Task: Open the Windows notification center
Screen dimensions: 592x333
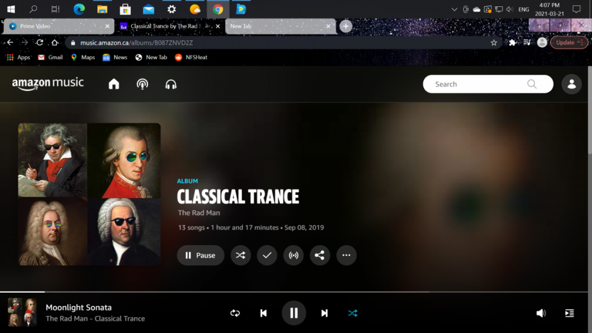Action: [x=576, y=9]
